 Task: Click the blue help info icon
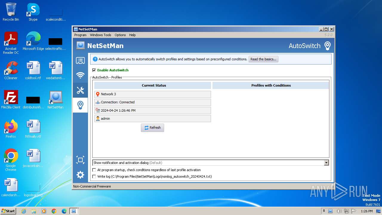[x=95, y=59]
